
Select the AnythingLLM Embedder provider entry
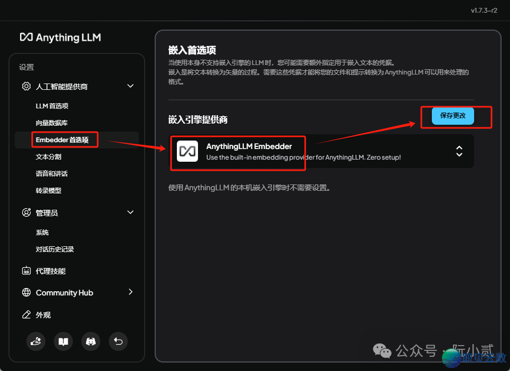point(238,152)
